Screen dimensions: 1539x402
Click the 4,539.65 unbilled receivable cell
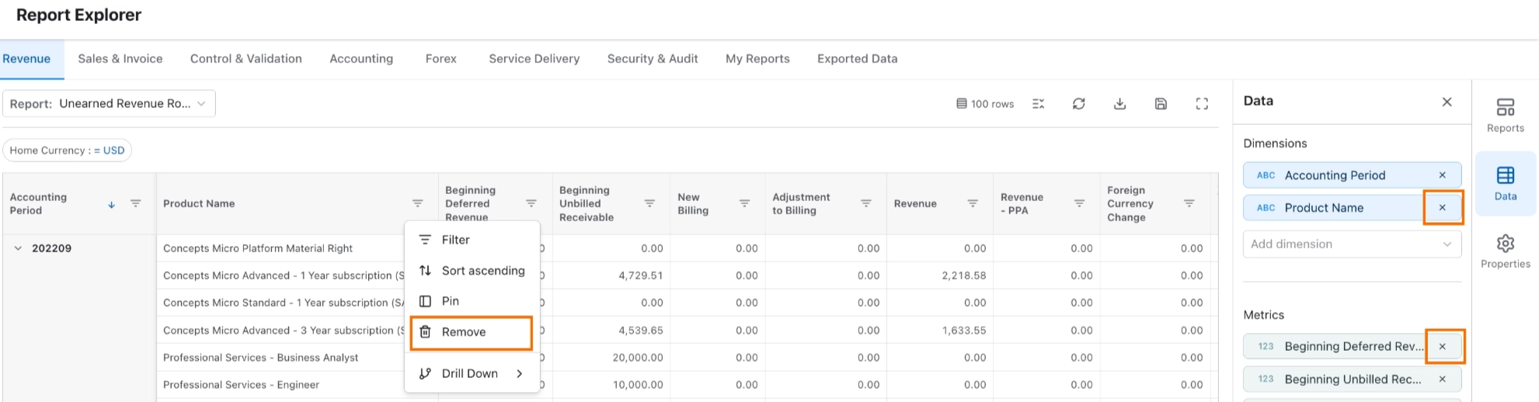click(640, 331)
